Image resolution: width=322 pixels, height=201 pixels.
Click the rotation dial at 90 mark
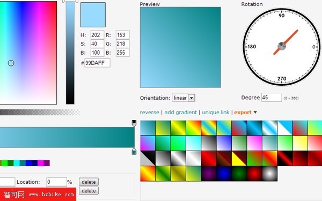[x=282, y=16]
